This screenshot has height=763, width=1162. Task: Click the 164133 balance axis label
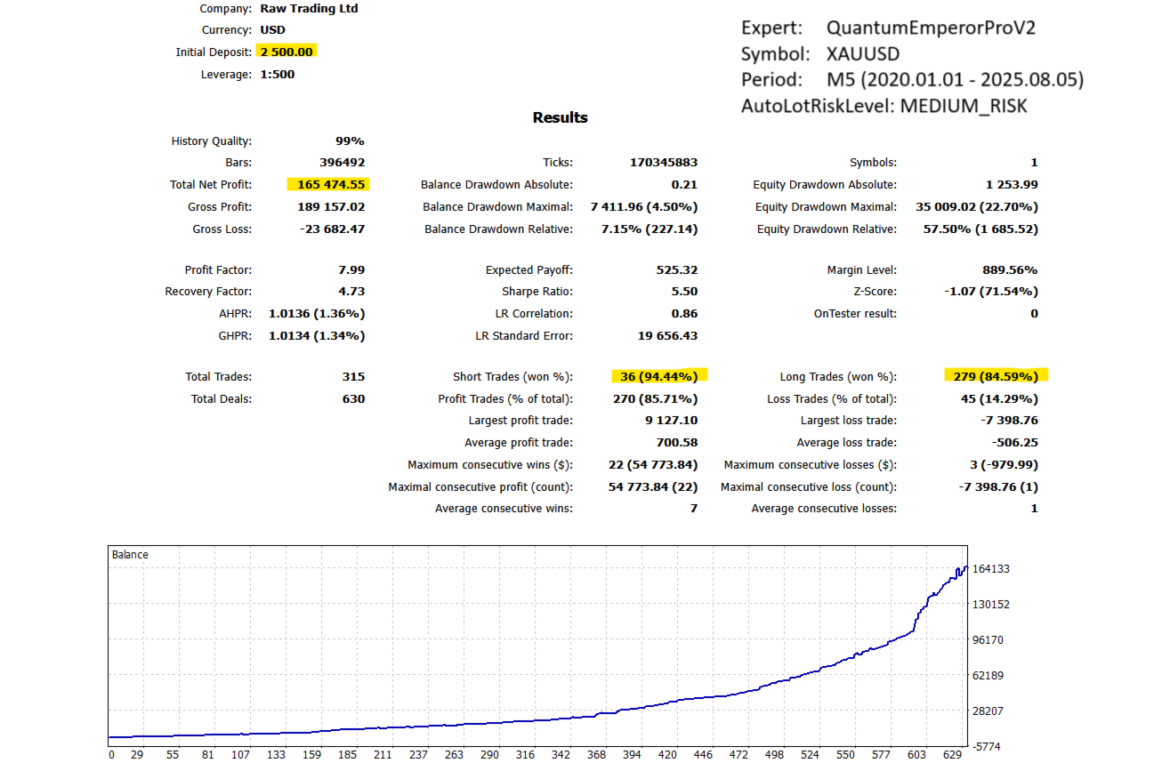[x=992, y=569]
